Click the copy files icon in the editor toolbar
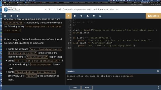The image size is (161, 90). tap(75, 16)
